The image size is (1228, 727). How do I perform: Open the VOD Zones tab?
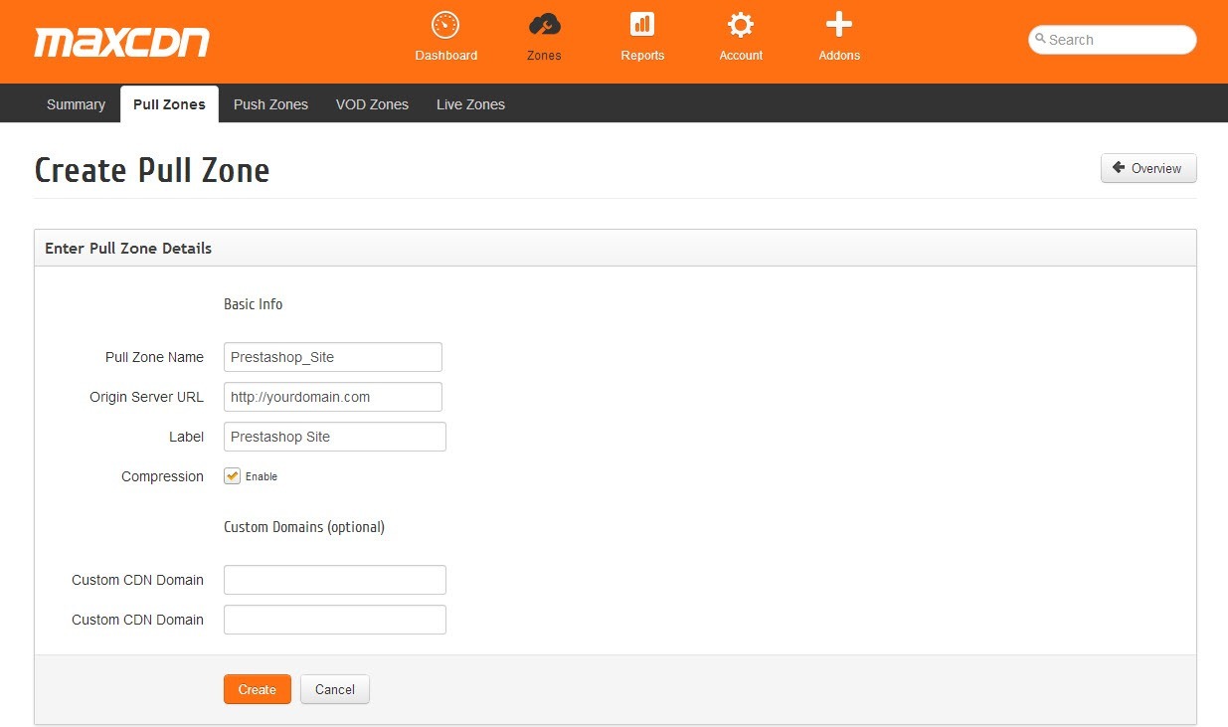tap(372, 104)
